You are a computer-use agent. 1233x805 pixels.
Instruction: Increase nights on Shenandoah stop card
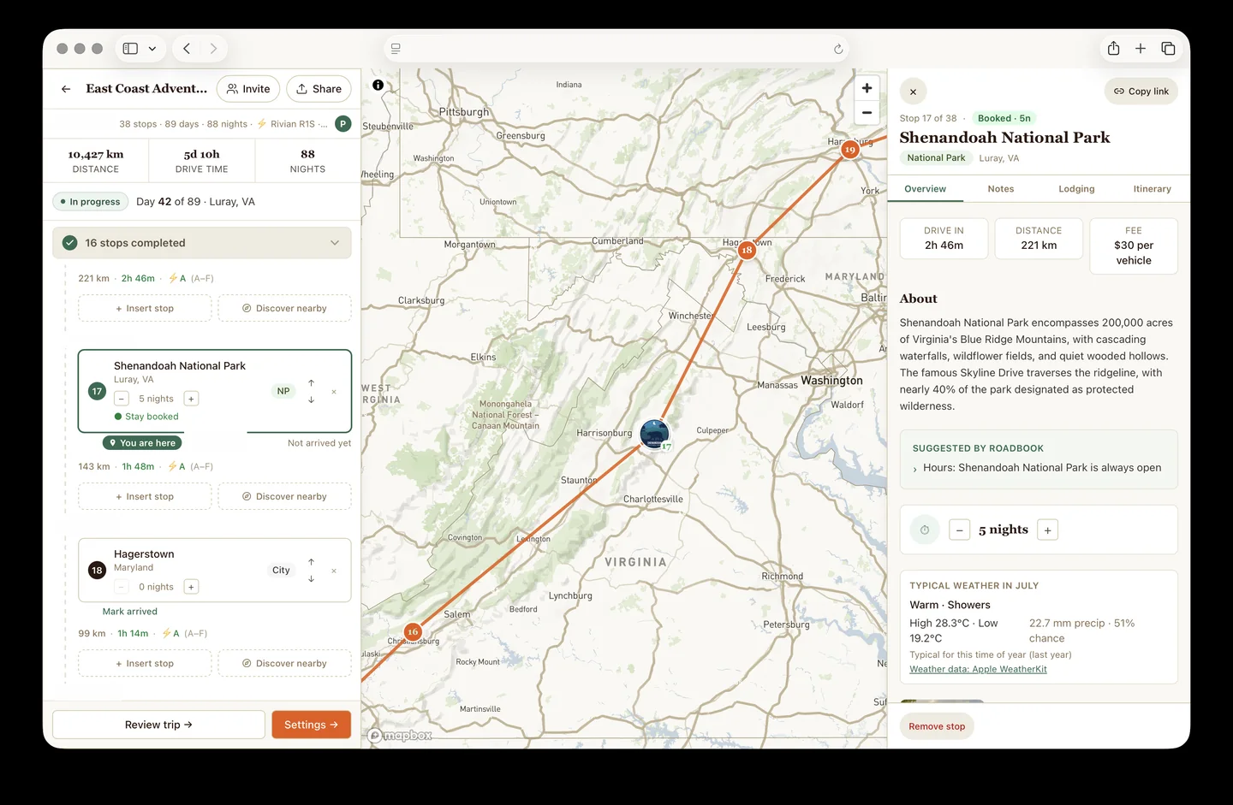pyautogui.click(x=192, y=399)
